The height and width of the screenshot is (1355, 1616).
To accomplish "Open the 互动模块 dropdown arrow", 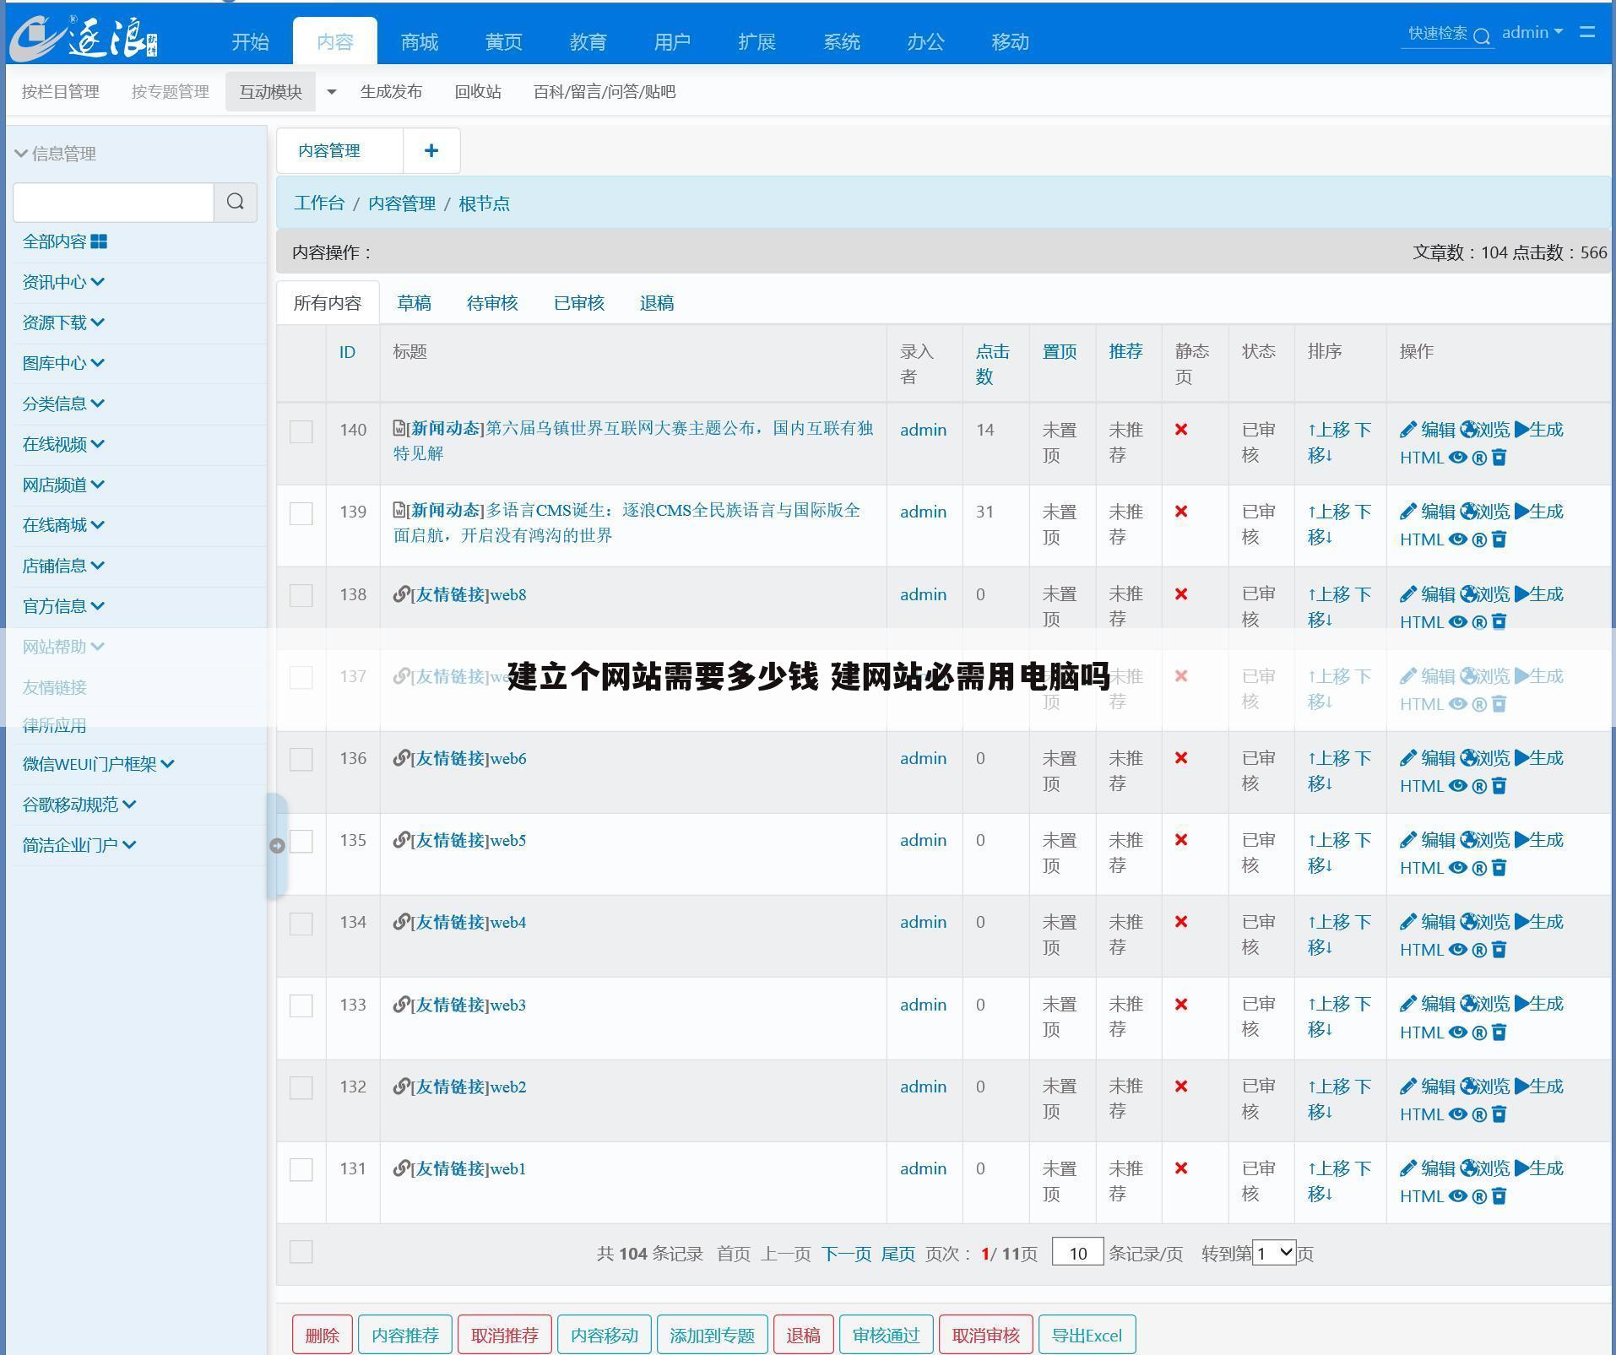I will [x=331, y=92].
